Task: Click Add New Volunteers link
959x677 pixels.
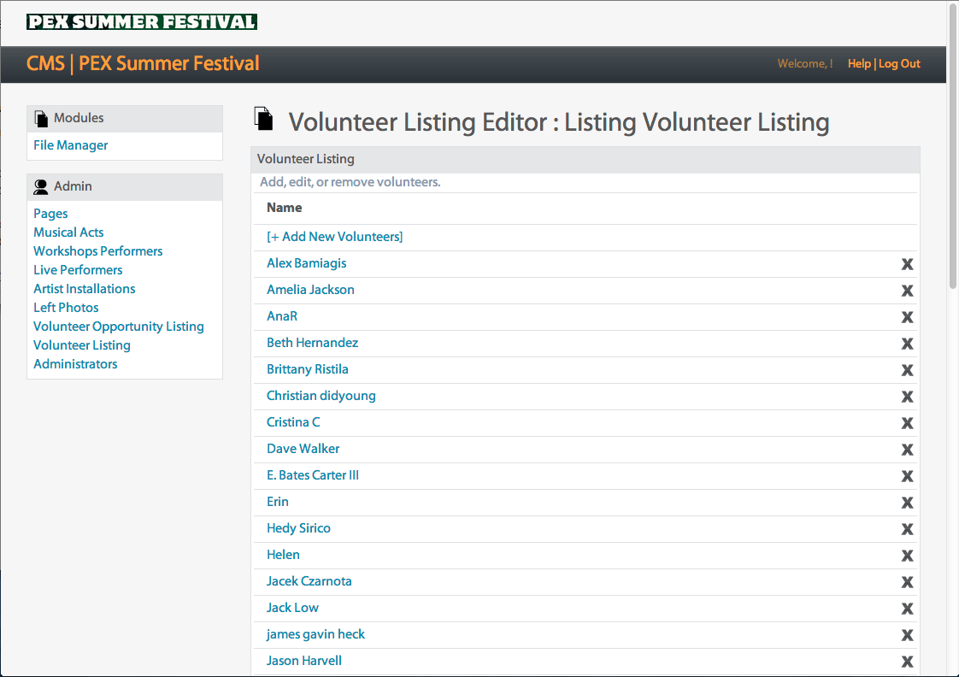Action: click(334, 237)
